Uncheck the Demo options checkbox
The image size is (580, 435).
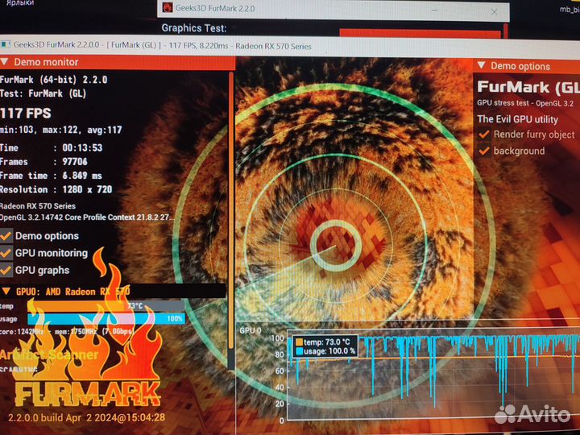(6, 236)
